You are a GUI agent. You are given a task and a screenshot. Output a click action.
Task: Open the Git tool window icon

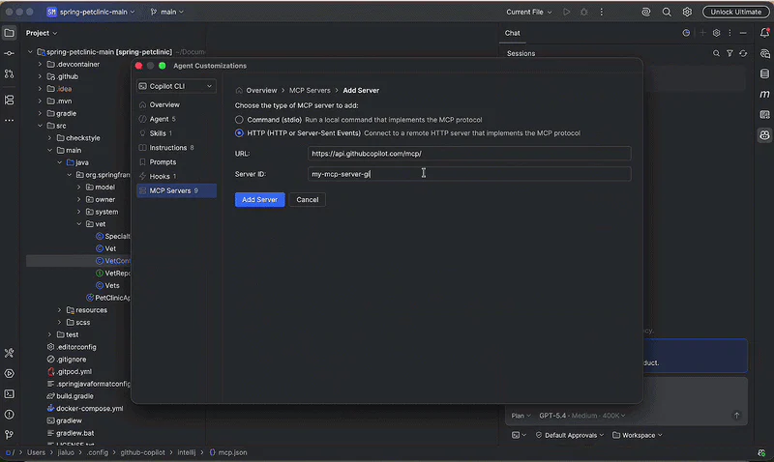(9, 435)
